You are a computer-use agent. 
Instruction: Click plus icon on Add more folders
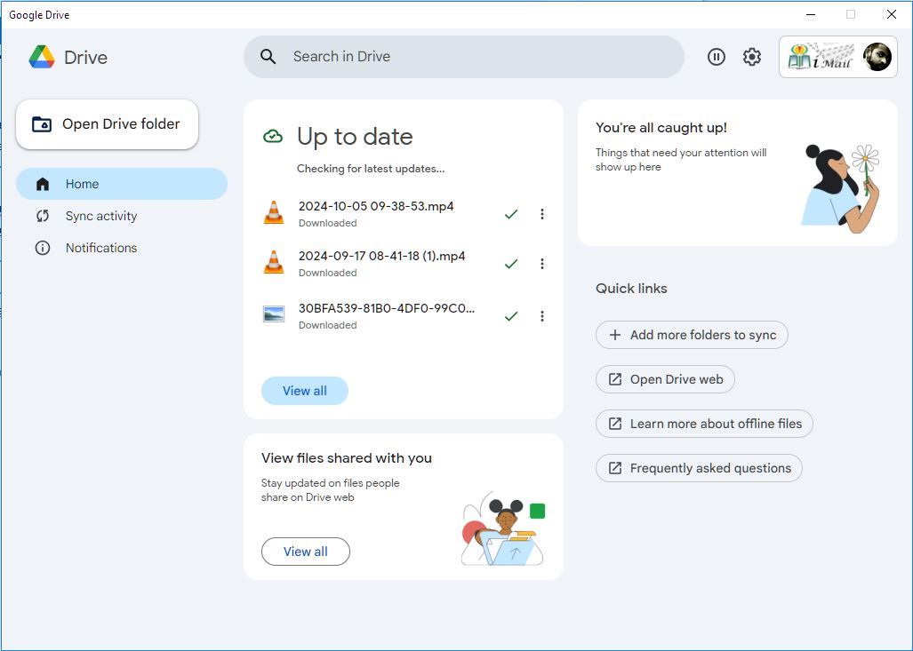pyautogui.click(x=614, y=335)
